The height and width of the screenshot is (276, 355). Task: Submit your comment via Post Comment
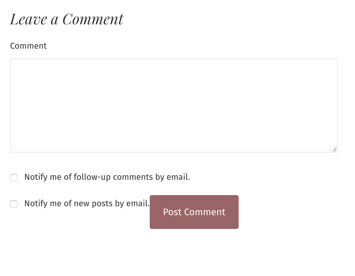pos(194,212)
